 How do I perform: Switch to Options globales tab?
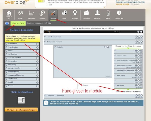[35, 23]
